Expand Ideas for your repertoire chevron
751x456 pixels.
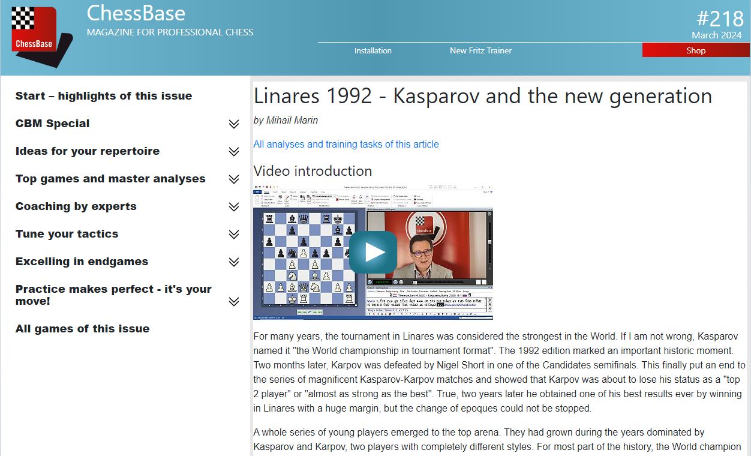234,152
